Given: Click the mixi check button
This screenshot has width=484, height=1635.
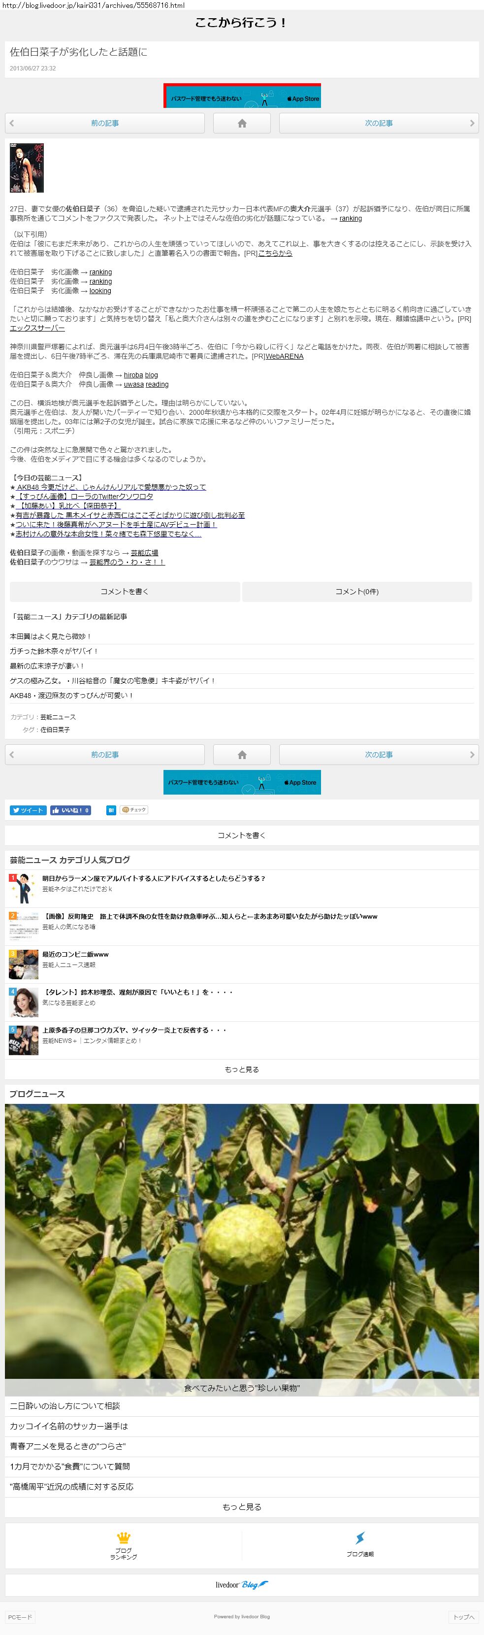Looking at the screenshot, I should pyautogui.click(x=134, y=810).
